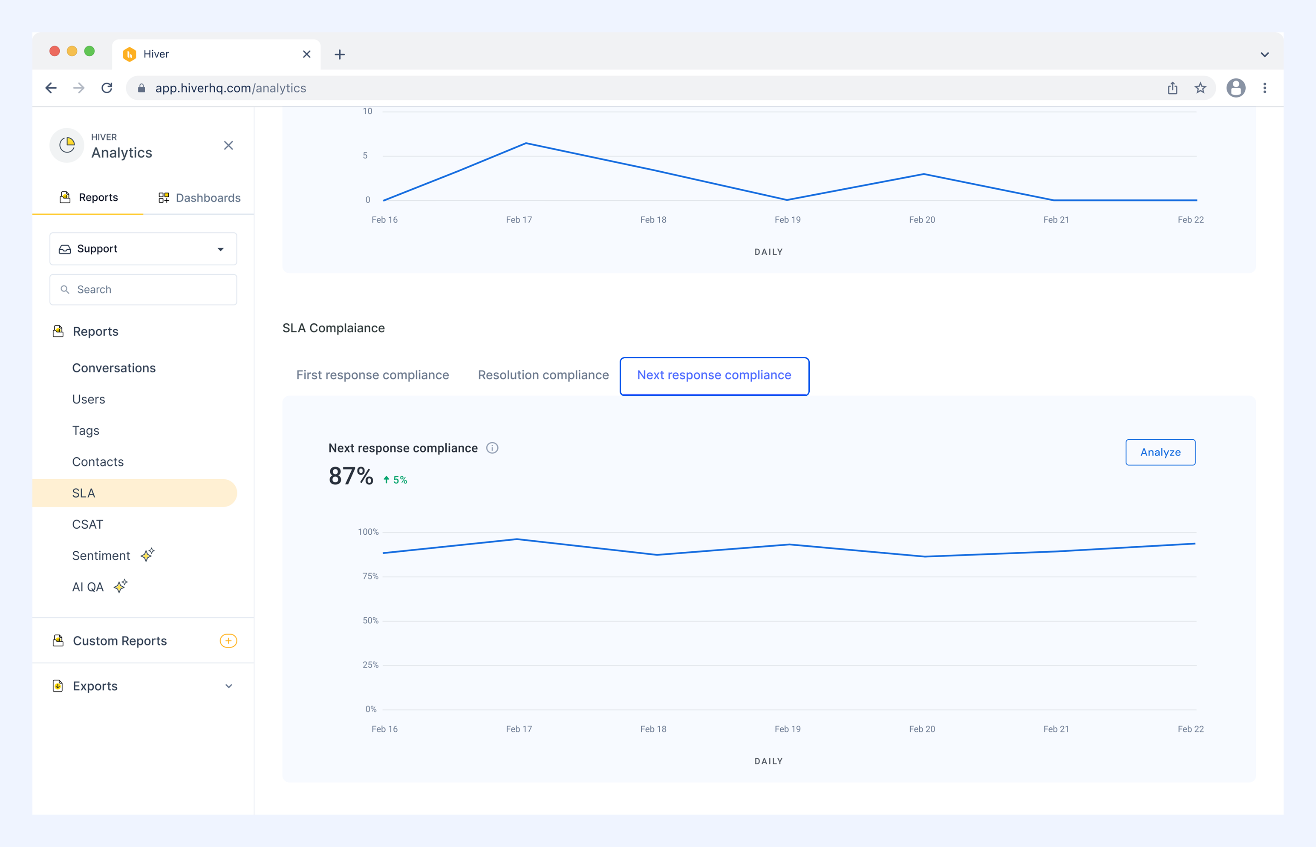The width and height of the screenshot is (1316, 847).
Task: Bookmark this page with the star icon
Action: [1201, 88]
